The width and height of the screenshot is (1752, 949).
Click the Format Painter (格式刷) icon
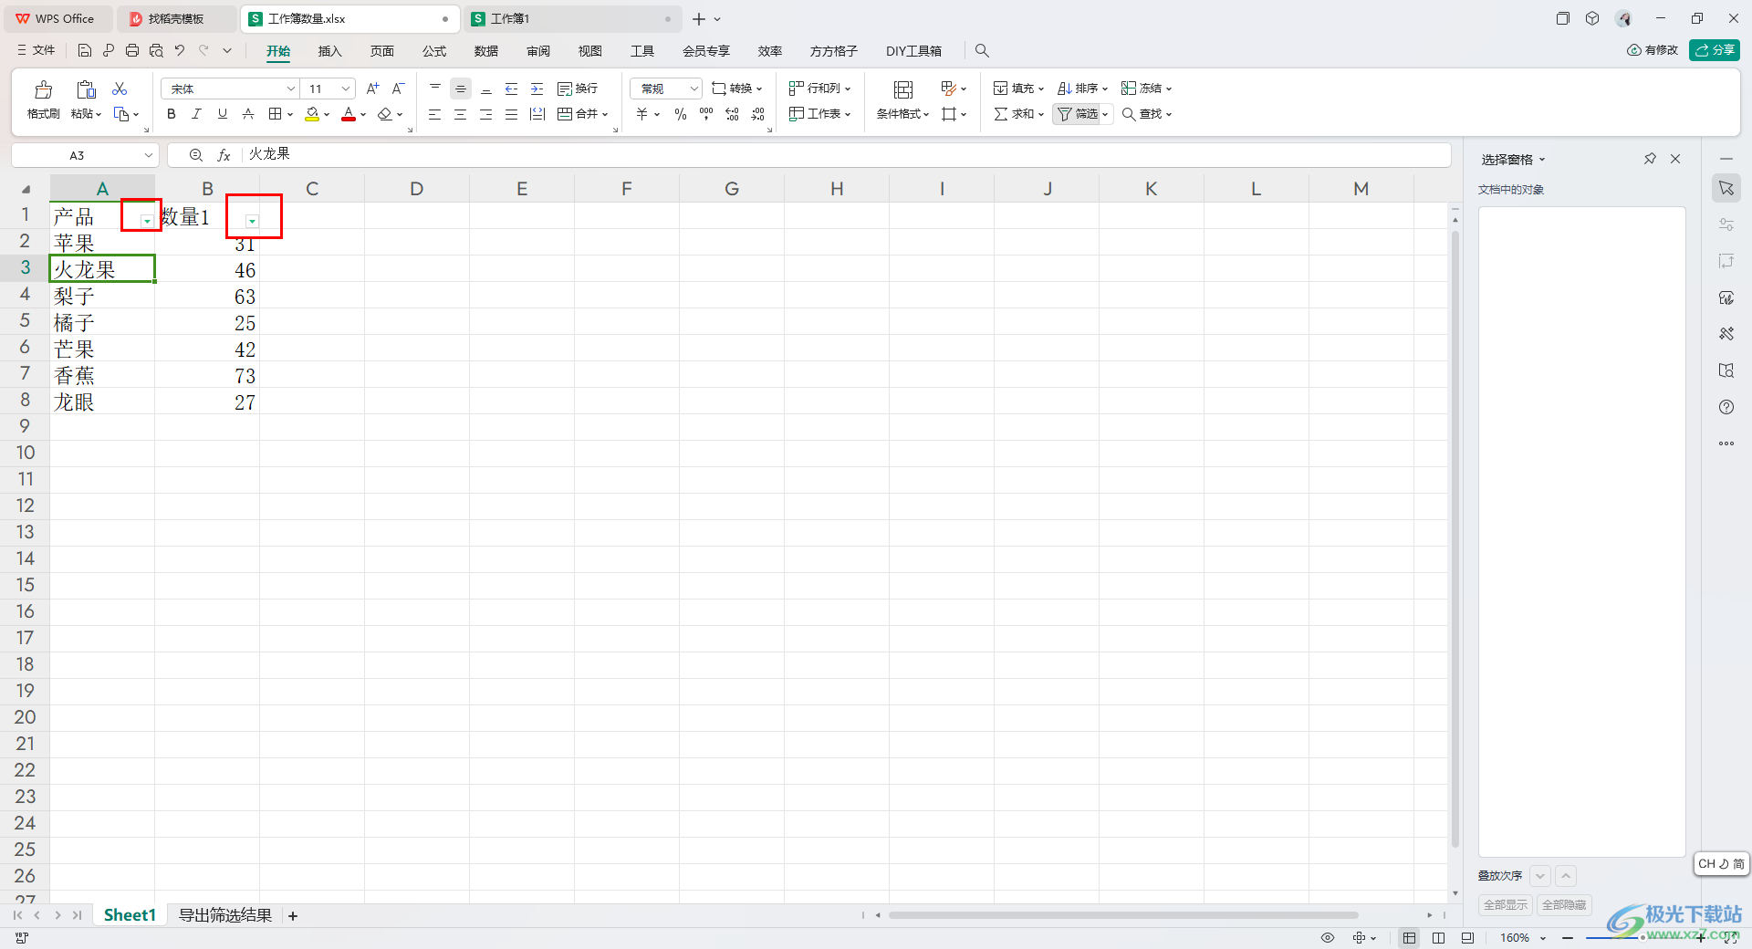coord(43,89)
